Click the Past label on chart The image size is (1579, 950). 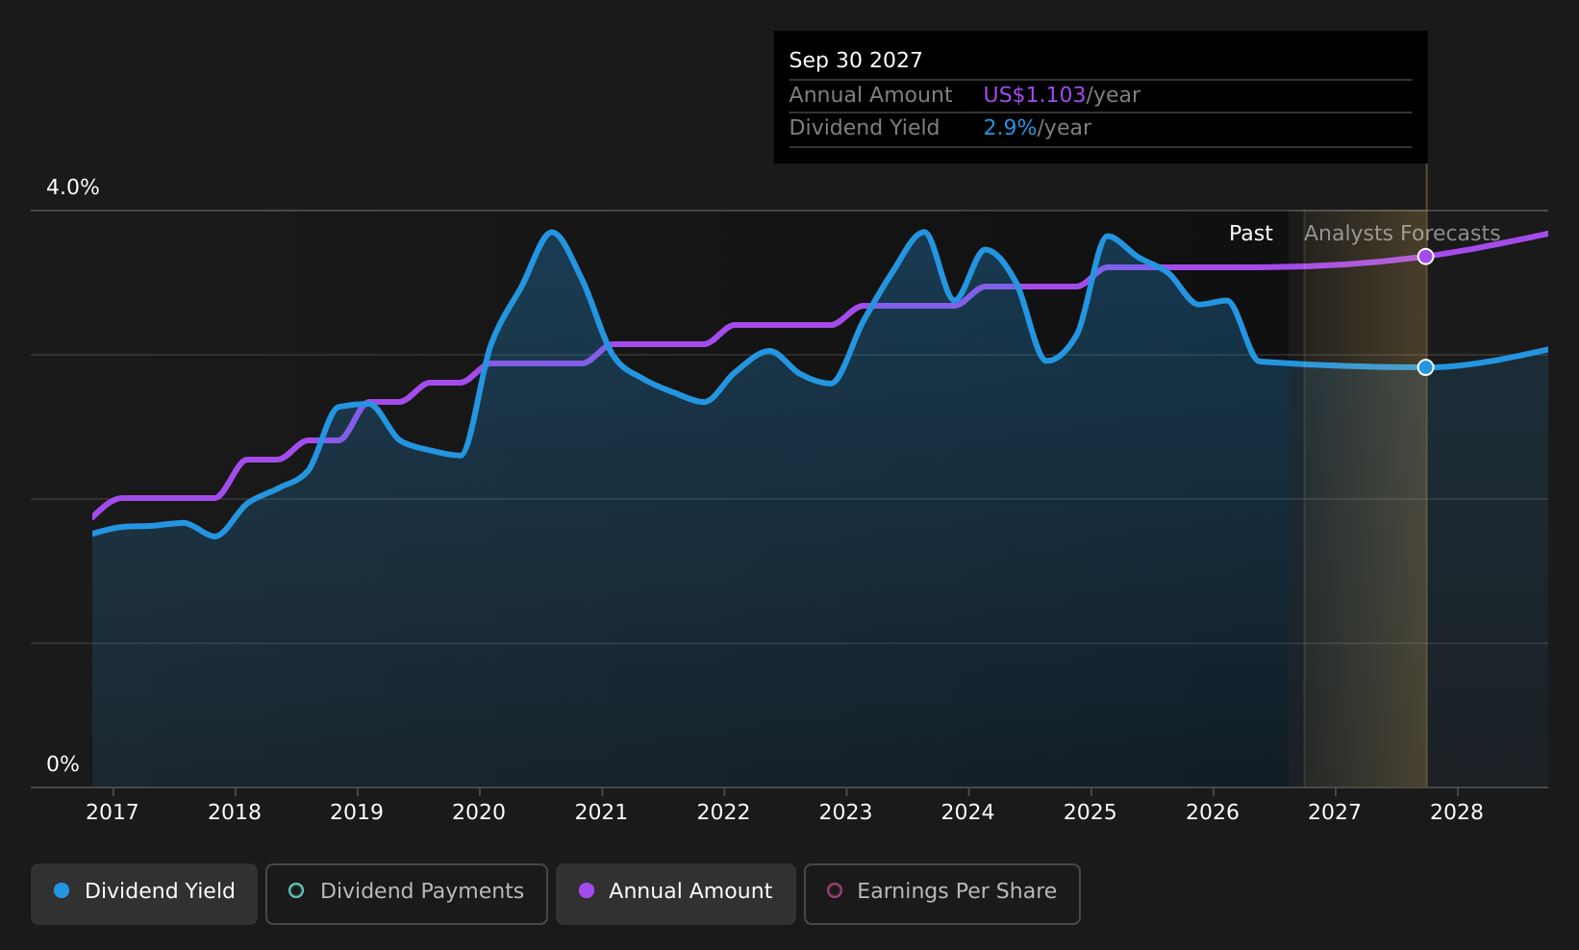tap(1250, 234)
